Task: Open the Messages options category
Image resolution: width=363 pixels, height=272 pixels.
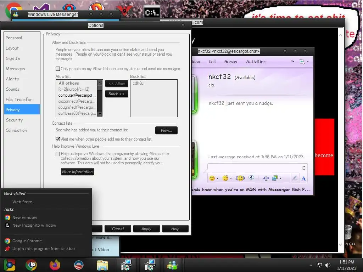Action: click(22, 69)
